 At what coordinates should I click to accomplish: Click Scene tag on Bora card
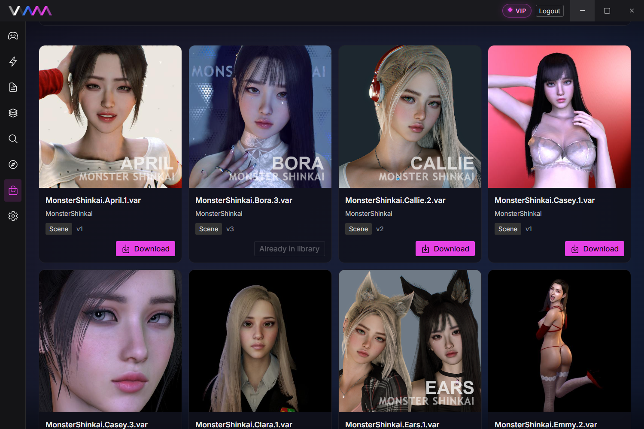pos(209,229)
